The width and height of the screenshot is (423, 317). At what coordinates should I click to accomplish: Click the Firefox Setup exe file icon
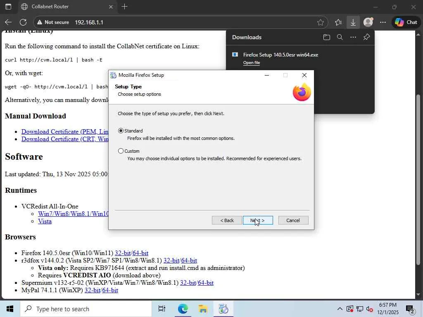235,54
